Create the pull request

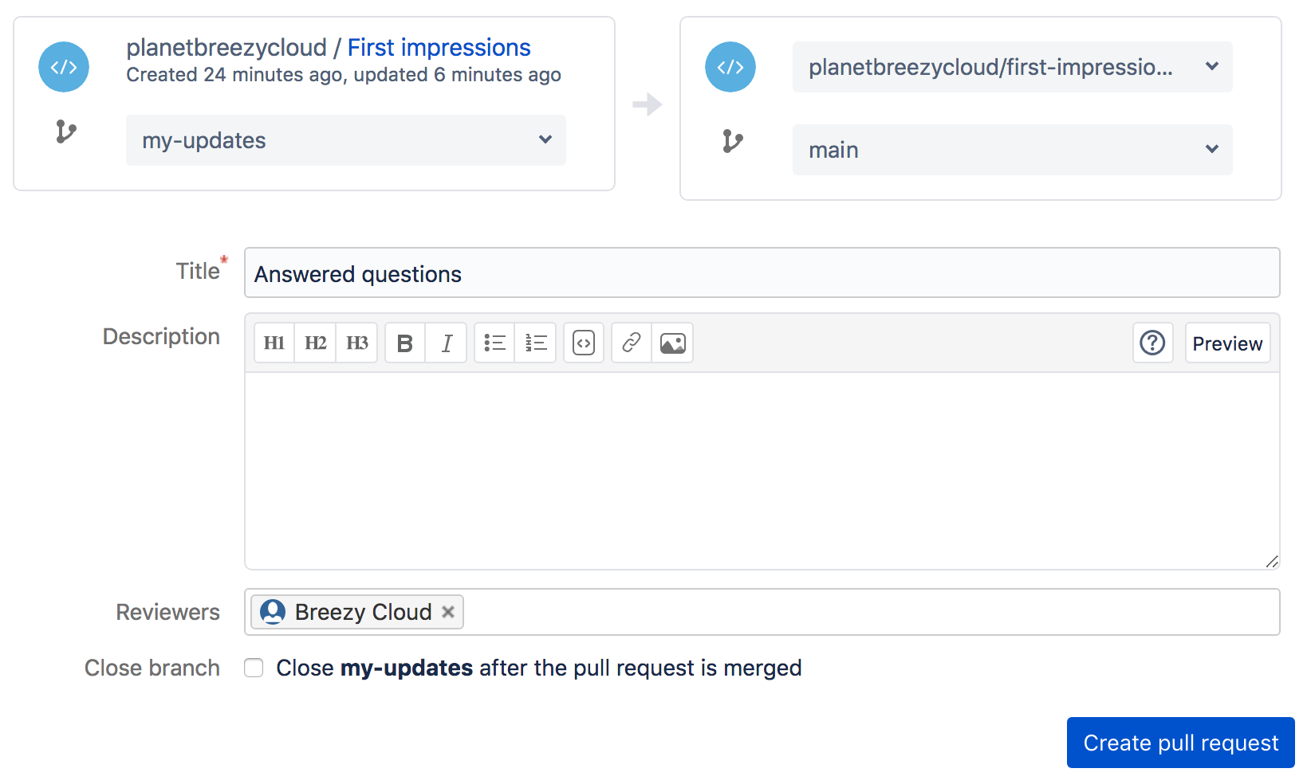(x=1179, y=743)
